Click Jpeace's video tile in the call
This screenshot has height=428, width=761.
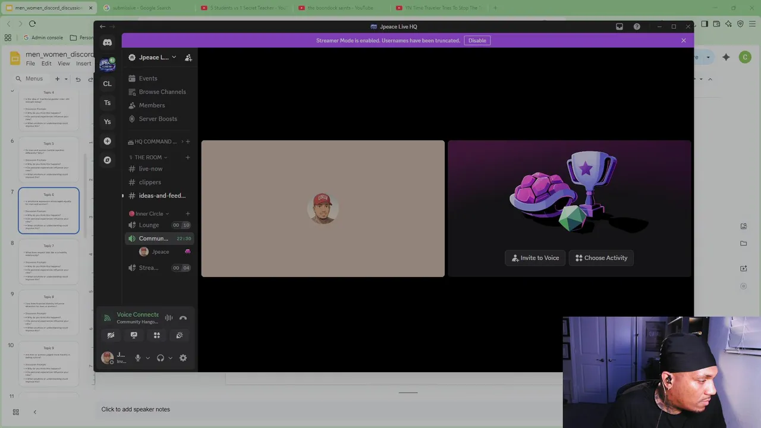point(323,209)
